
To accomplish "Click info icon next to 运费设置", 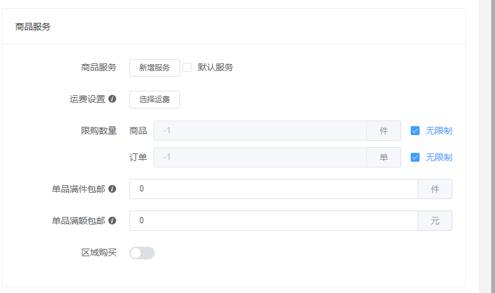I will [x=112, y=99].
